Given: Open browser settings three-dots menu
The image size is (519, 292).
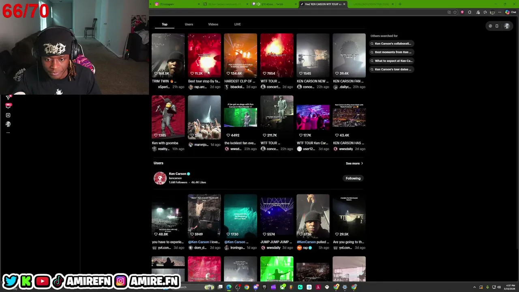Looking at the screenshot, I should pos(500,12).
